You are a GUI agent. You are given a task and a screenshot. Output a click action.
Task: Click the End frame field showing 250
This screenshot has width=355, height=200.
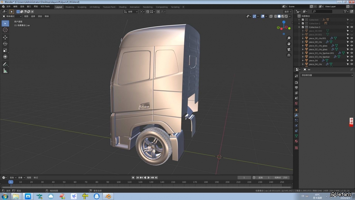pos(281,178)
